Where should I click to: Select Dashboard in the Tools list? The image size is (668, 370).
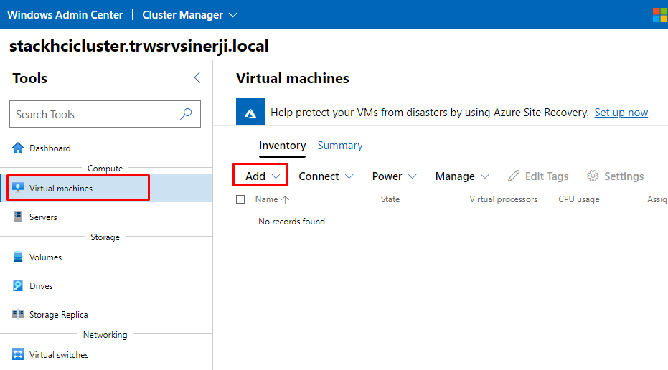[x=106, y=148]
